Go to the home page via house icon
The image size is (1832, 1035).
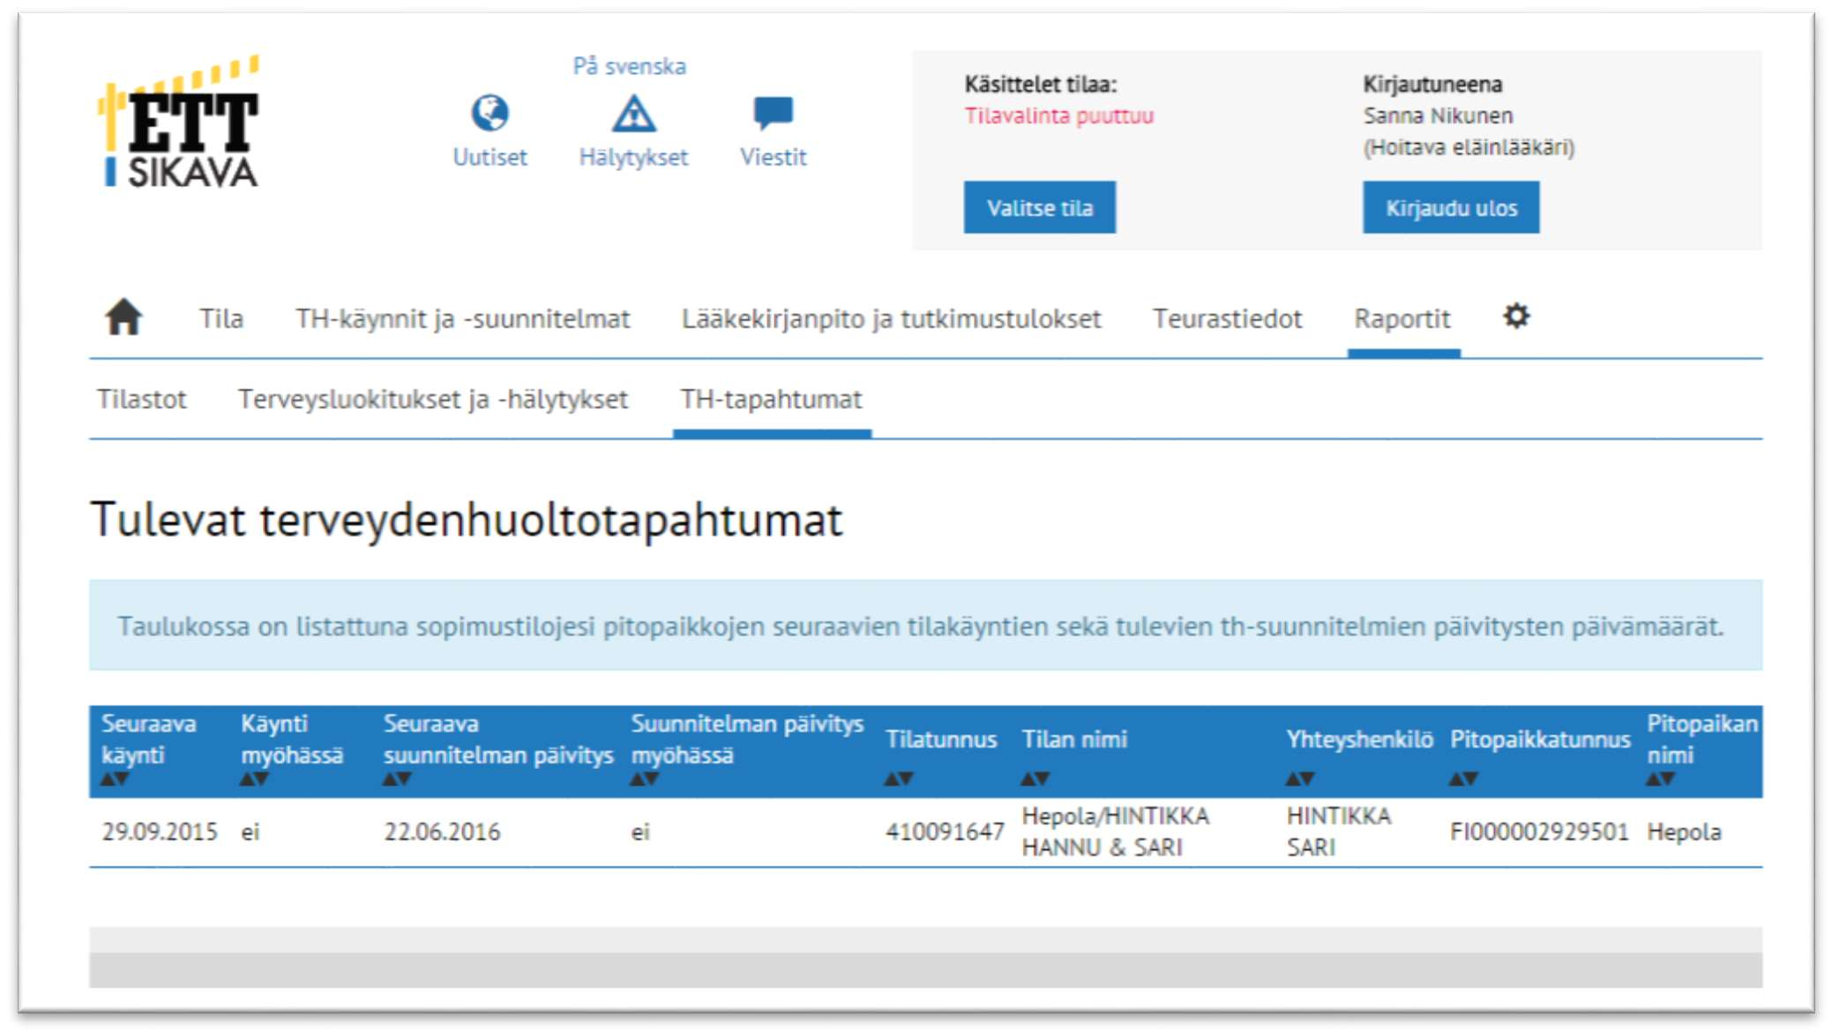click(x=123, y=317)
